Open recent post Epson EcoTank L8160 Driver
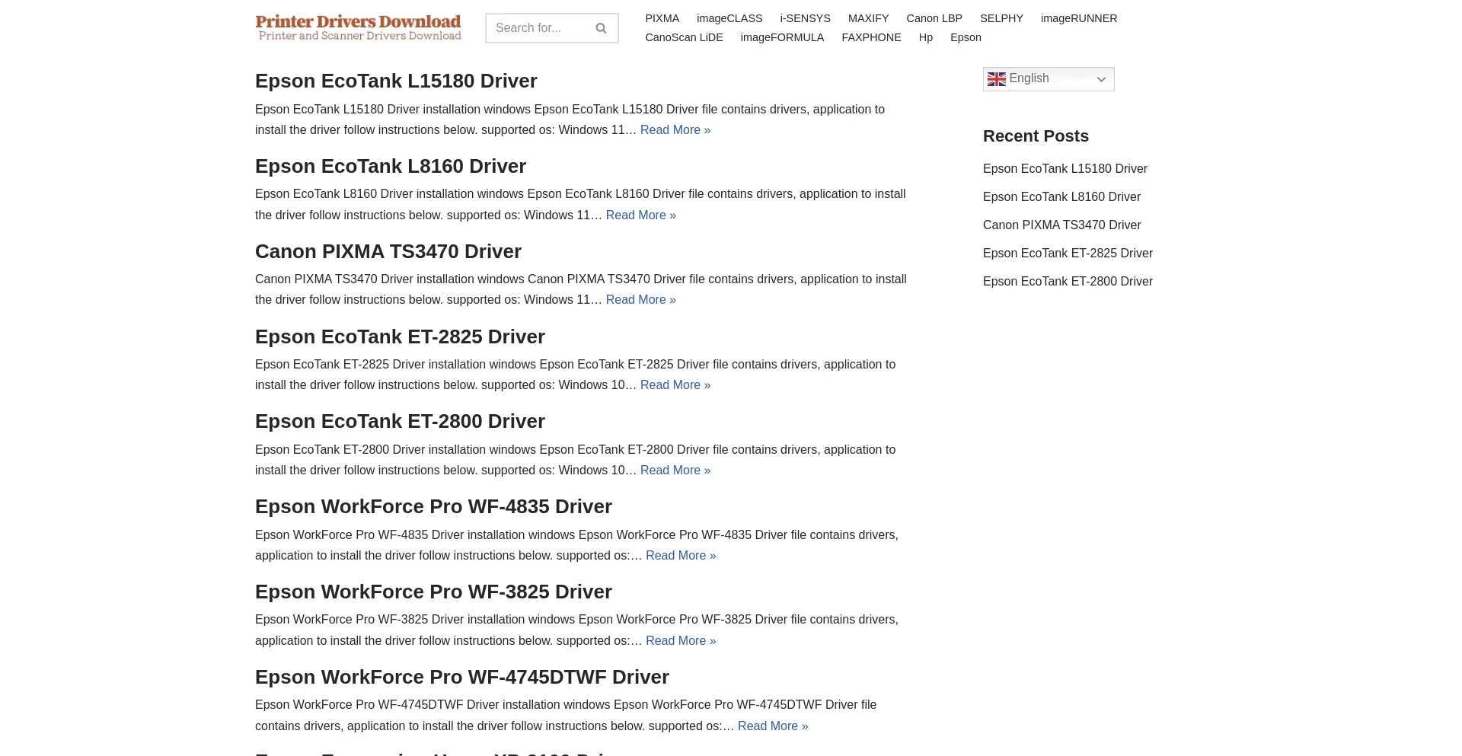 click(x=1061, y=197)
